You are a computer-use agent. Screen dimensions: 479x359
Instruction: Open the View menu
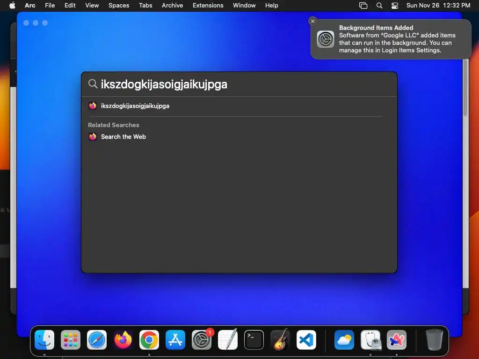click(92, 5)
